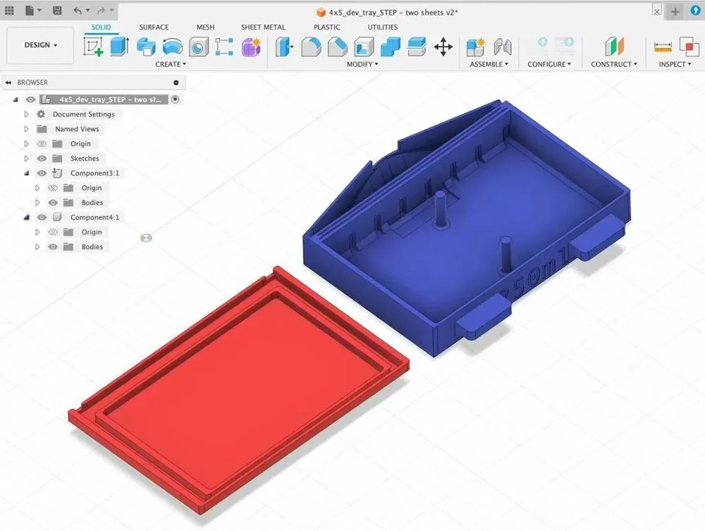Image resolution: width=705 pixels, height=531 pixels.
Task: Collapse the Component3:1 node
Action: tap(27, 173)
